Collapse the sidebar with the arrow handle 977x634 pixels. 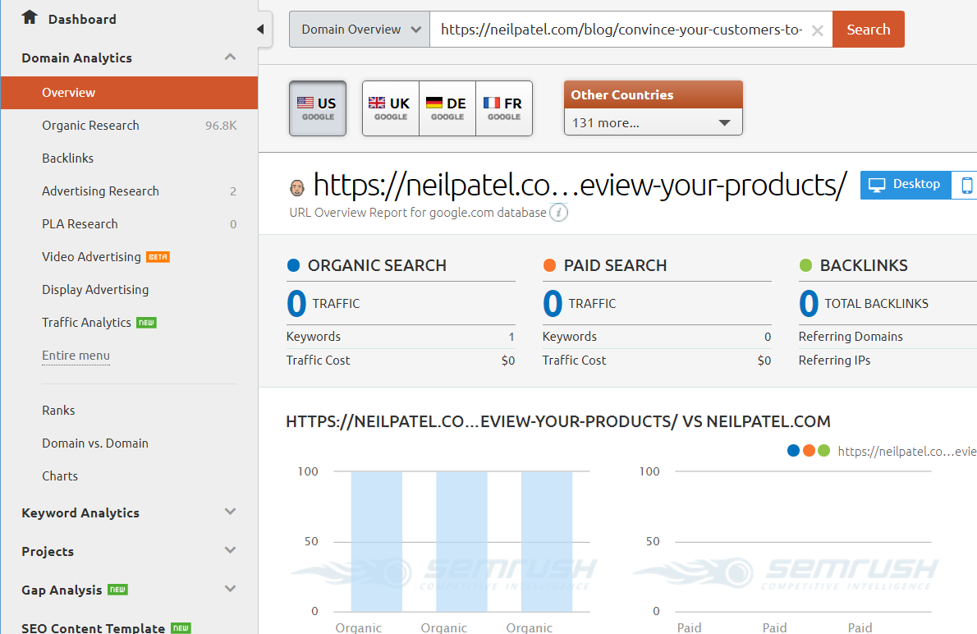click(x=260, y=29)
